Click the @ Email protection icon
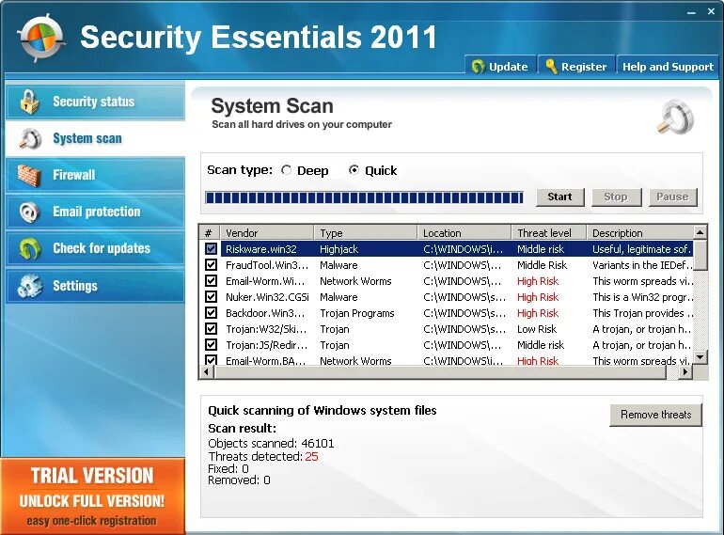 click(x=29, y=212)
